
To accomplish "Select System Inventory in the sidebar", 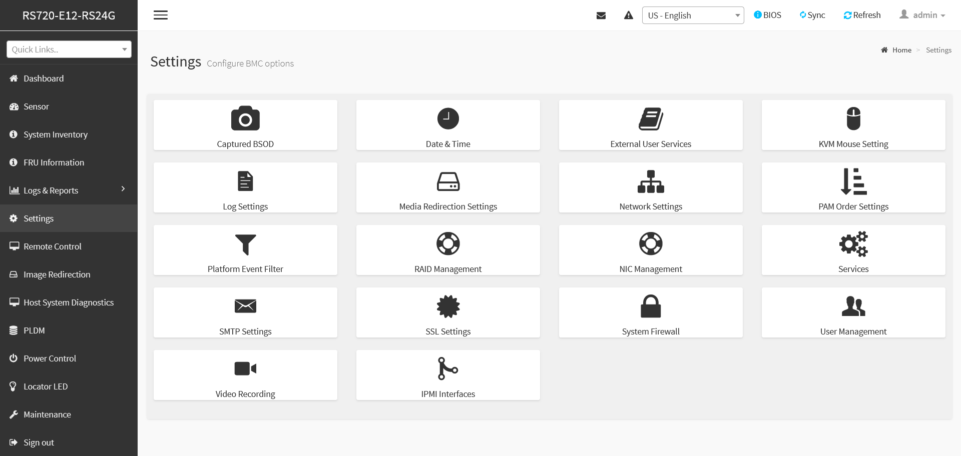I will pyautogui.click(x=69, y=134).
